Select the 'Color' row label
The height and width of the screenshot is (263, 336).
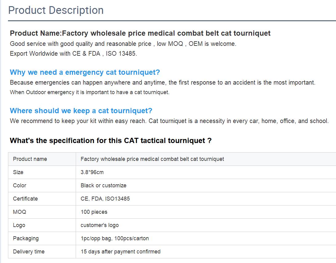point(20,185)
